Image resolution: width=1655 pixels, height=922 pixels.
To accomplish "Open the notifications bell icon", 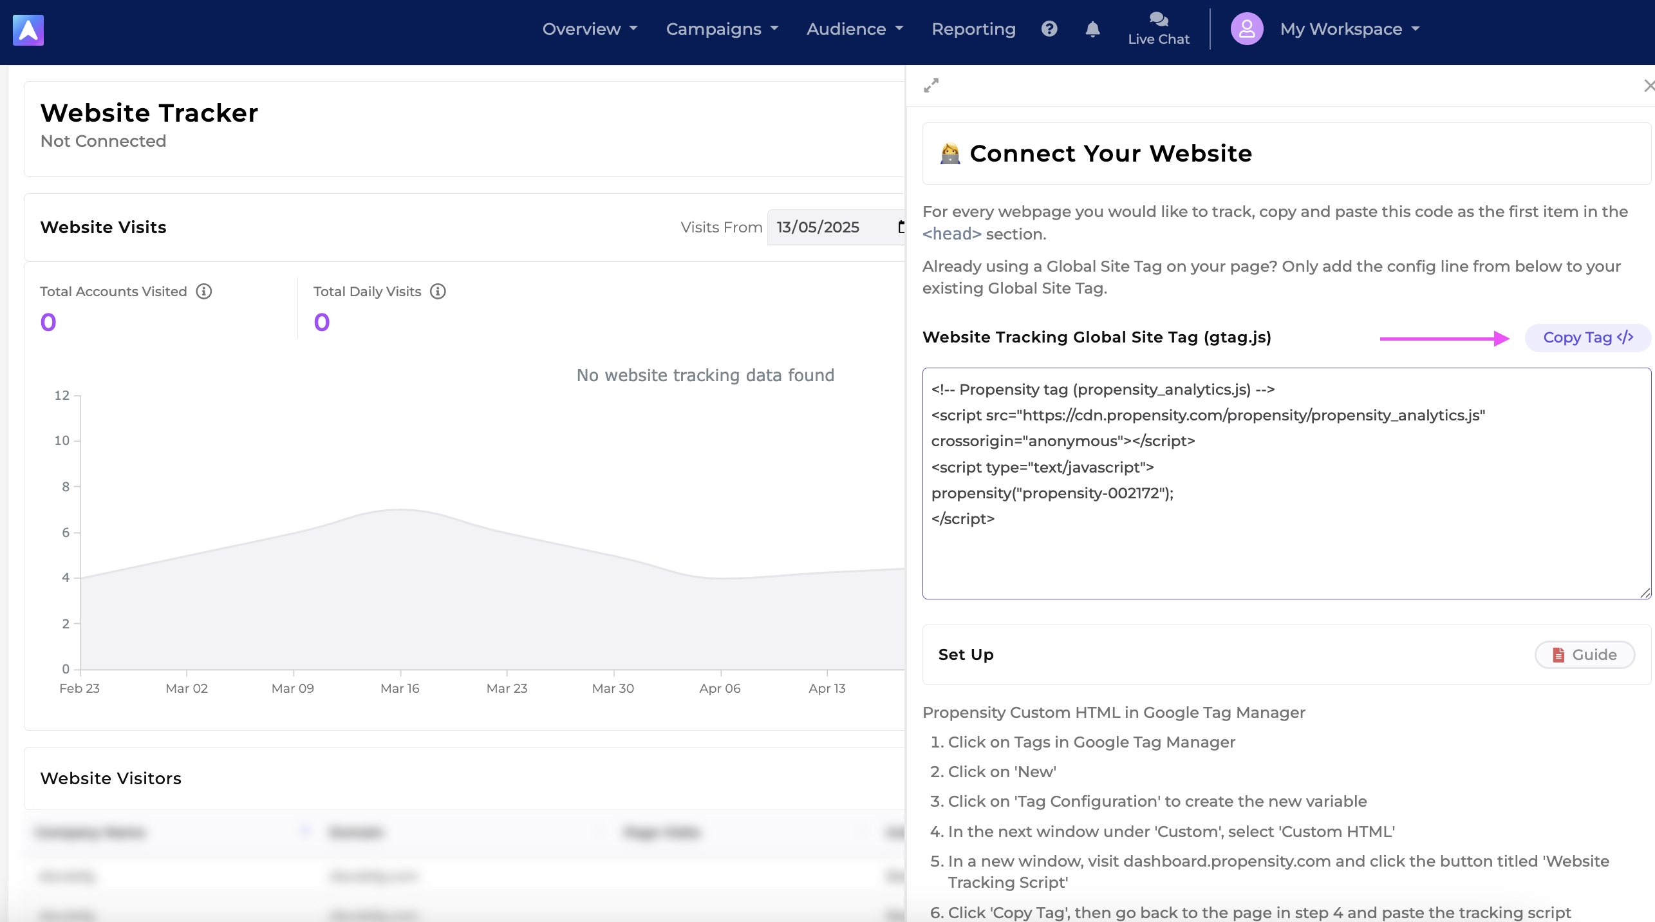I will point(1092,29).
